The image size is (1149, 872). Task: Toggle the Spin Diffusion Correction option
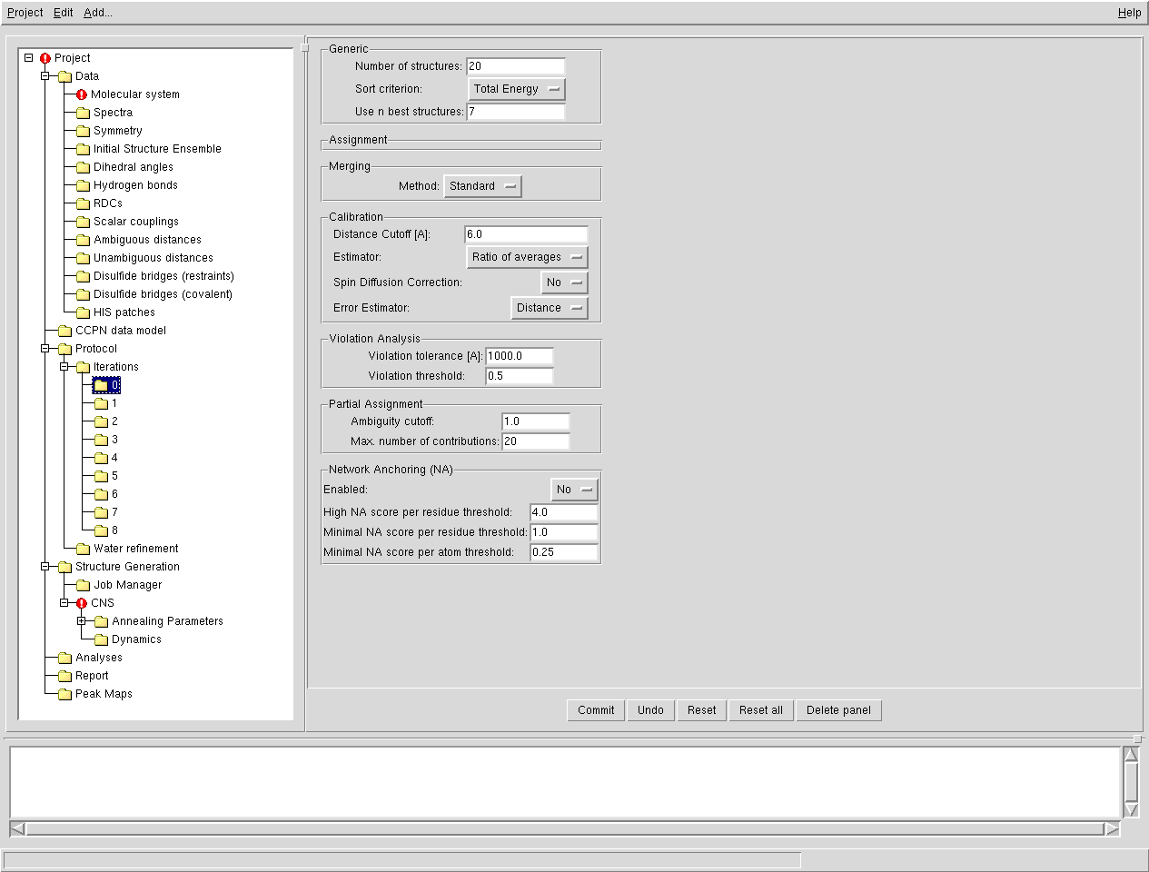click(x=564, y=282)
